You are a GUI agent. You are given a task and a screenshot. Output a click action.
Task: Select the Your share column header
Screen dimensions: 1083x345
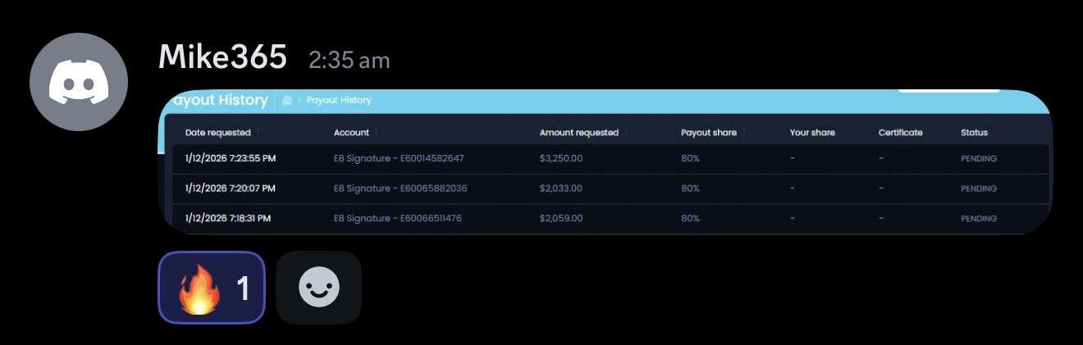(812, 133)
